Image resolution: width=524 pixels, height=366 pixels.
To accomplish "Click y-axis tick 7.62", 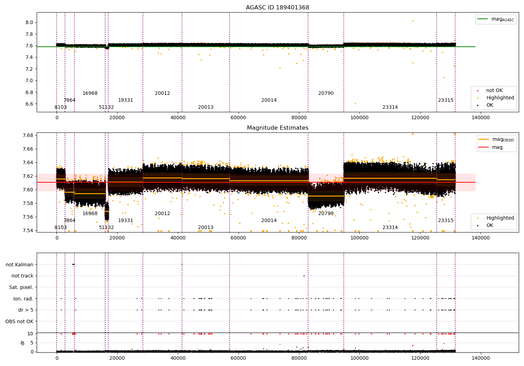I will 28,176.
